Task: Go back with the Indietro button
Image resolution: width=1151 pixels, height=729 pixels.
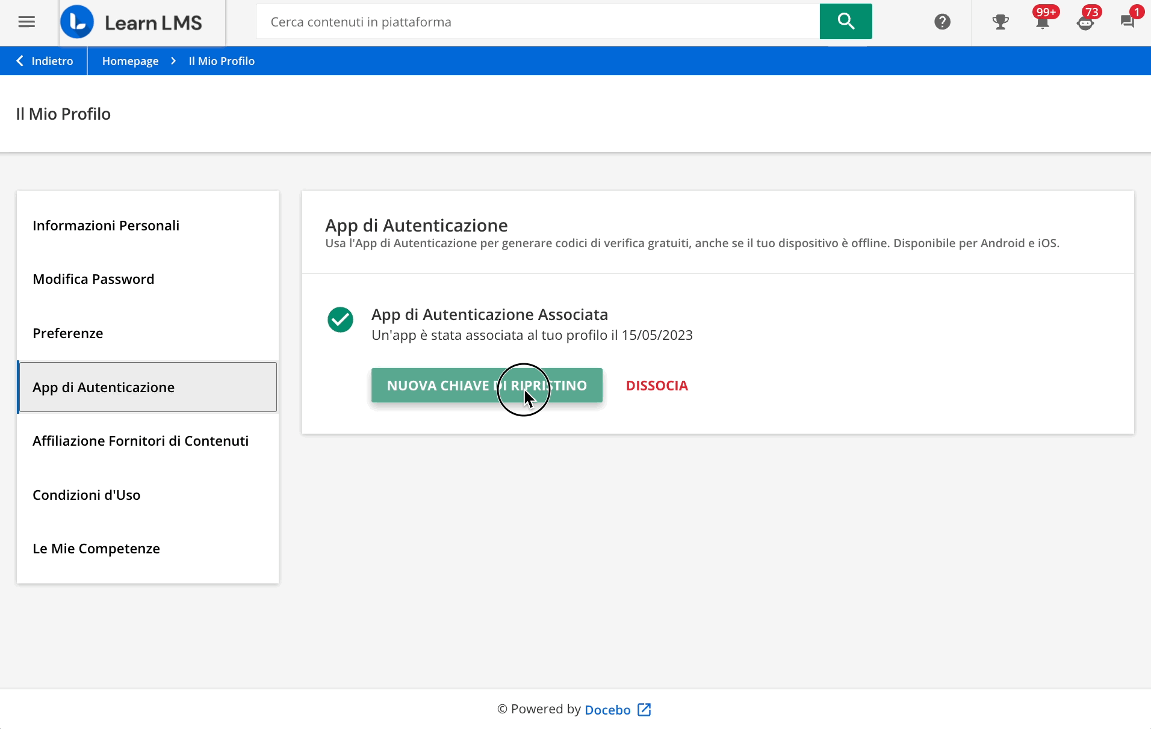Action: pos(45,61)
